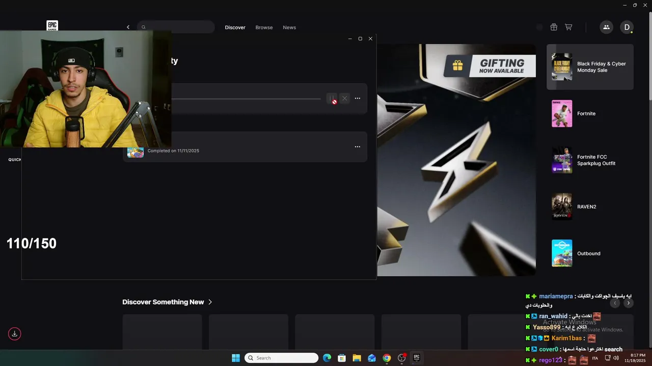
Task: Click the mariamepra chat username
Action: [556, 296]
